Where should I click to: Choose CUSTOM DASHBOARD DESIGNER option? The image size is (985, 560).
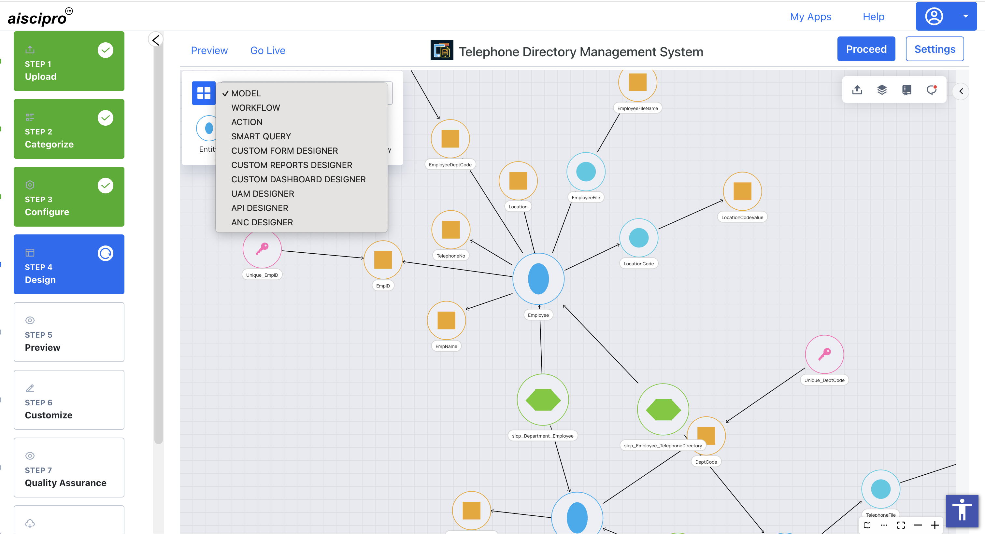[x=301, y=179]
